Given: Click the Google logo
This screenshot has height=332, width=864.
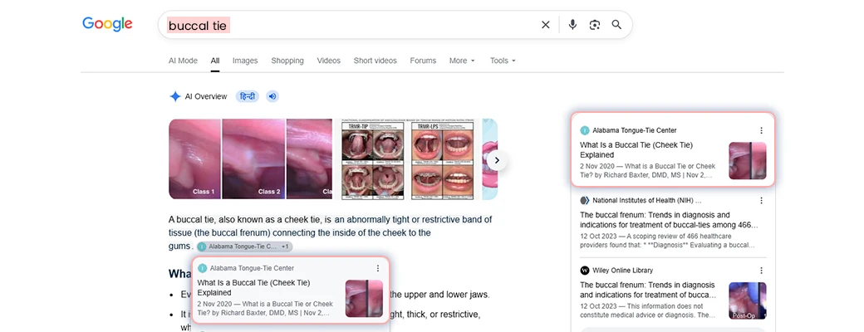Looking at the screenshot, I should pos(107,24).
